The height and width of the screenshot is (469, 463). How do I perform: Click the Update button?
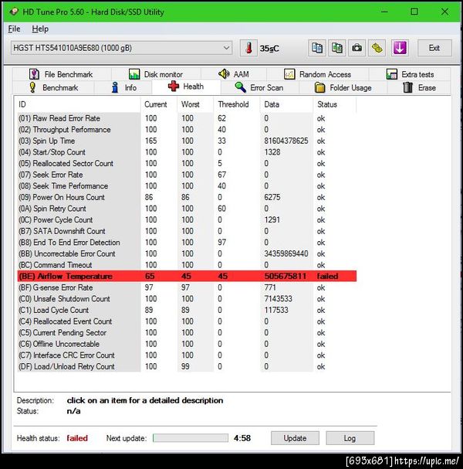(x=295, y=438)
